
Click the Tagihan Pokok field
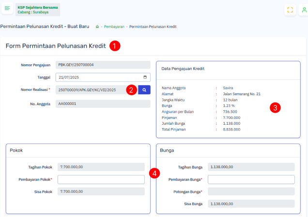101,167
